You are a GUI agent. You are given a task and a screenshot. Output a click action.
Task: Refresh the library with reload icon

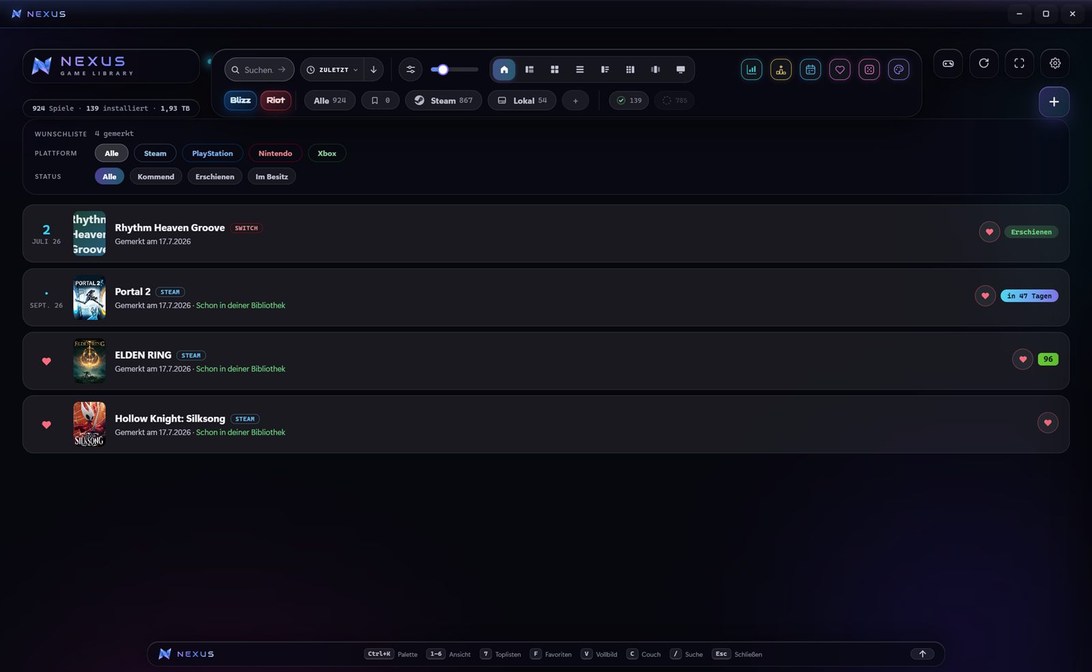983,63
